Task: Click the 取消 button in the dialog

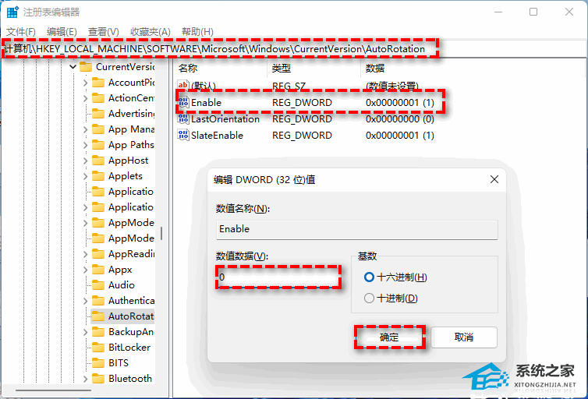Action: (x=464, y=337)
